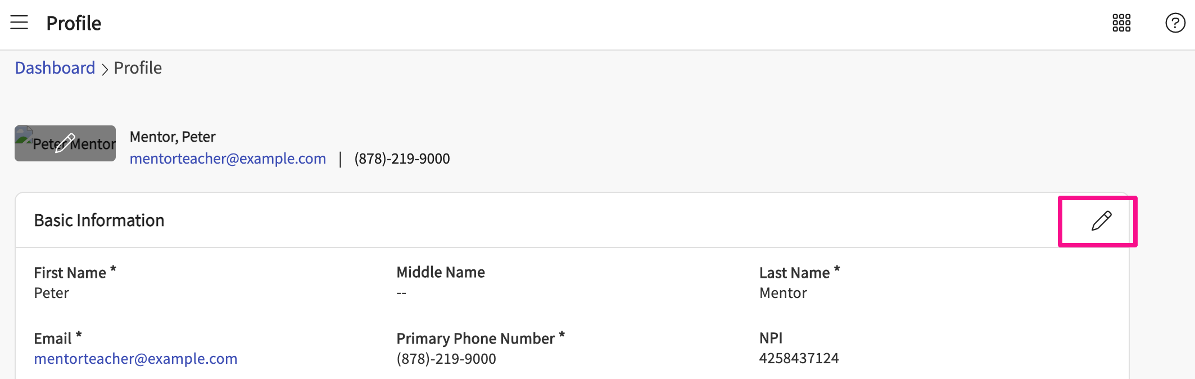Screen dimensions: 1195x379
Task: Click the help question mark icon
Action: point(1175,23)
